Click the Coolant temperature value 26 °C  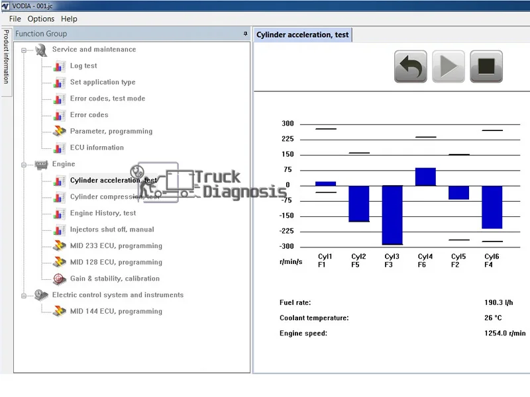(x=493, y=318)
